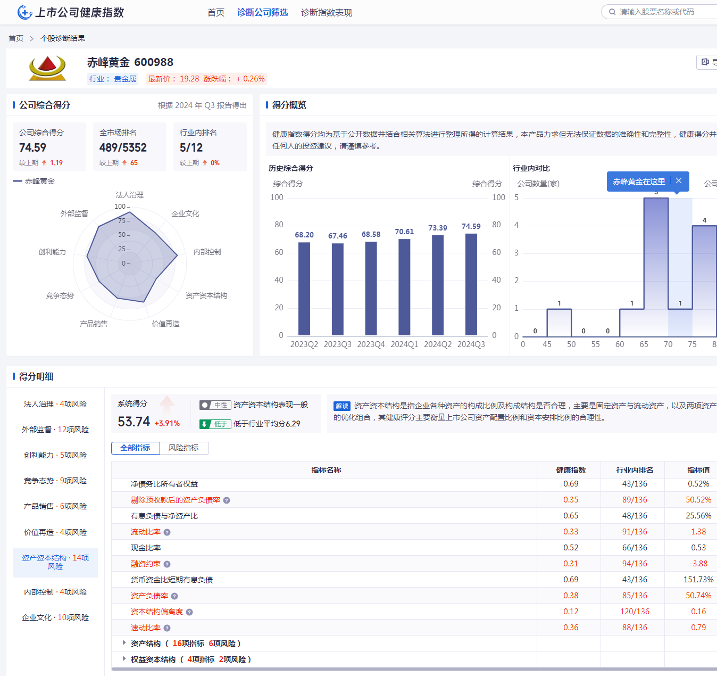Screen dimensions: 717x676
Task: Click the stock name search field
Action: [665, 12]
